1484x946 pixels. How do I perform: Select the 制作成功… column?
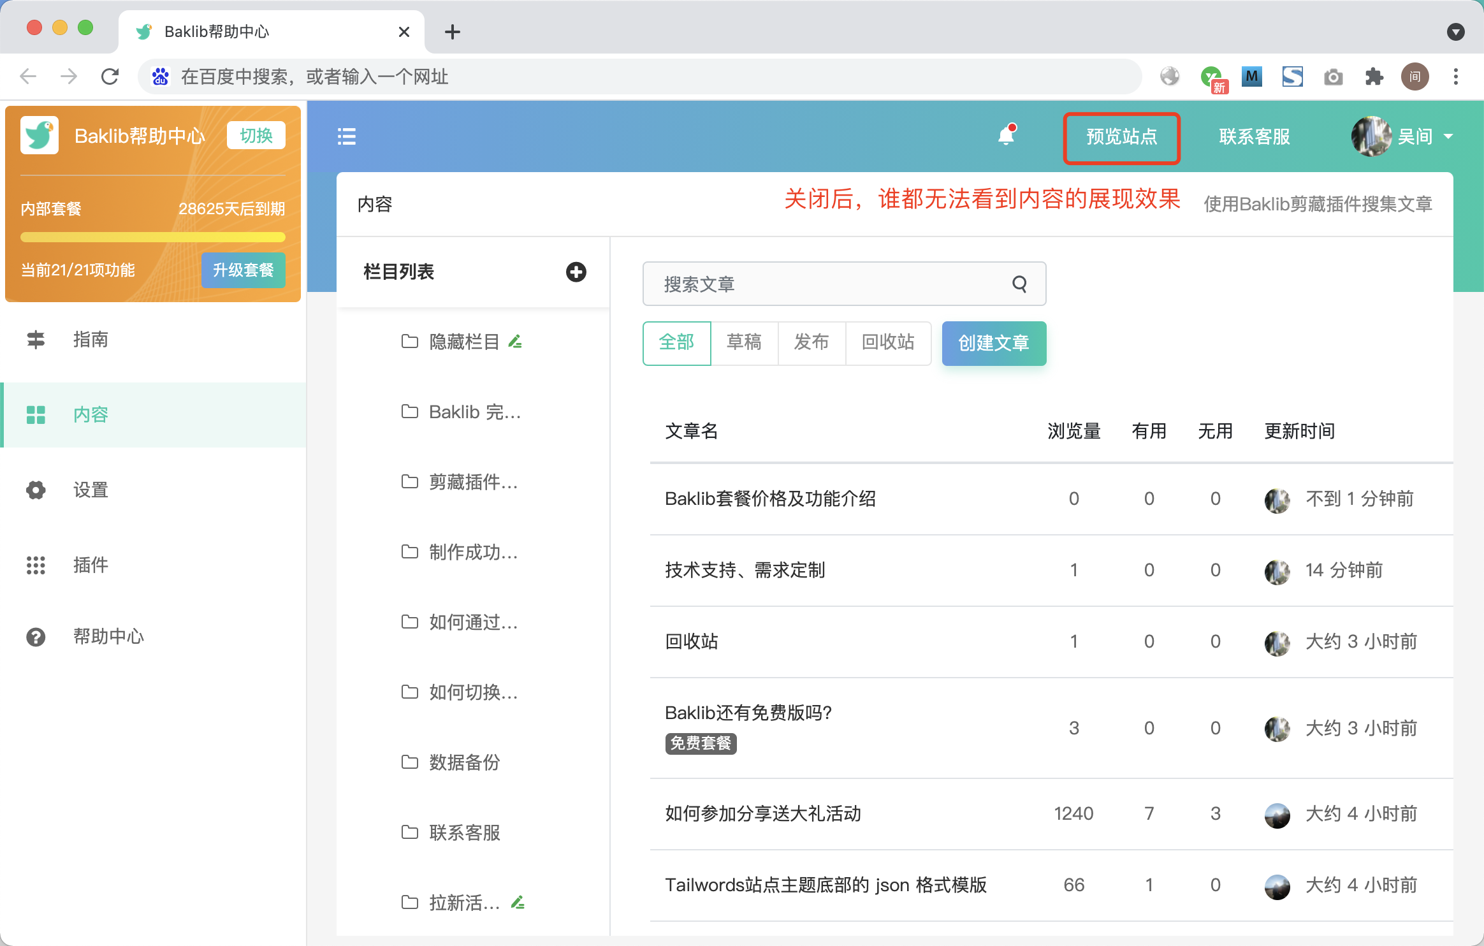(x=473, y=552)
